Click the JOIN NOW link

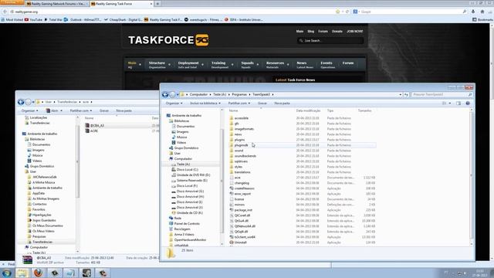point(355,32)
